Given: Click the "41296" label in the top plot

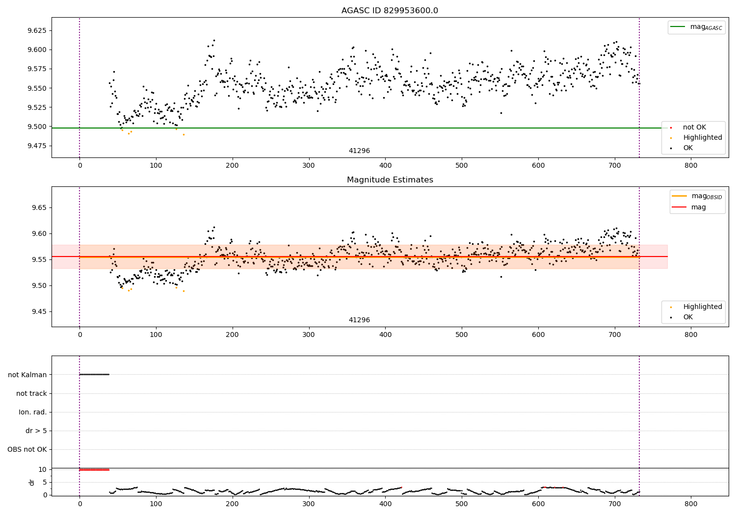Looking at the screenshot, I should (359, 151).
